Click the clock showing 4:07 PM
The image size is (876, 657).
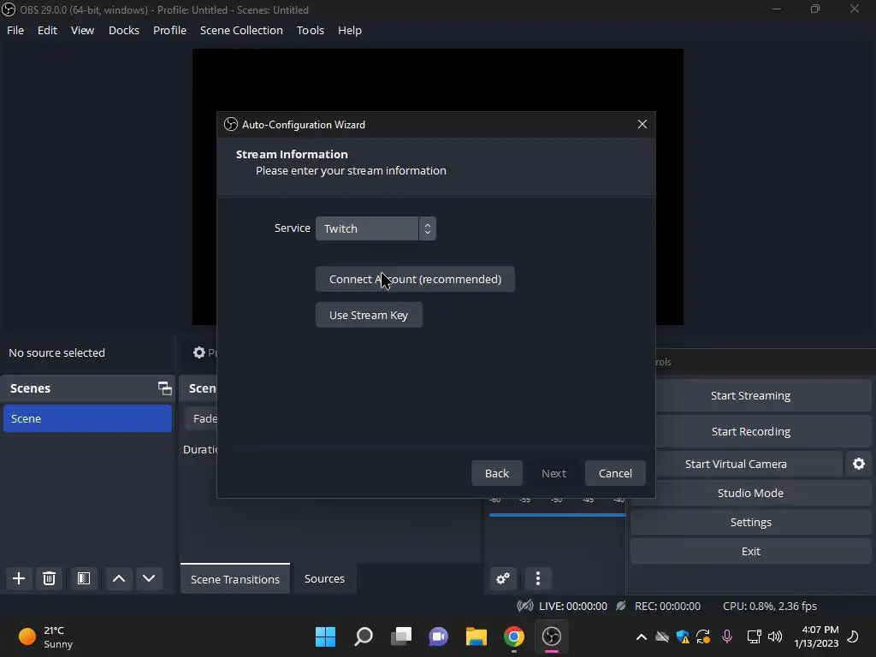coord(816,636)
